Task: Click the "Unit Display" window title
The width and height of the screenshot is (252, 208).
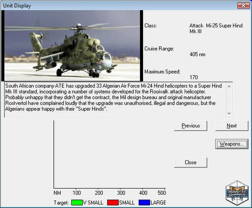Action: pyautogui.click(x=17, y=6)
